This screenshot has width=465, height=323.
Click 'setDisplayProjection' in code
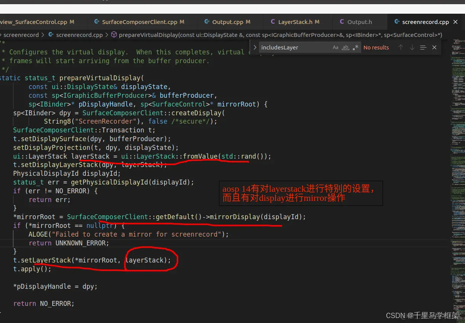(x=51, y=148)
